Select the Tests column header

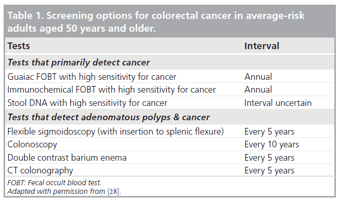click(18, 46)
